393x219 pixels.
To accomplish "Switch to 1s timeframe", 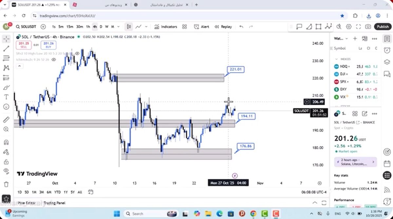I will [54, 27].
